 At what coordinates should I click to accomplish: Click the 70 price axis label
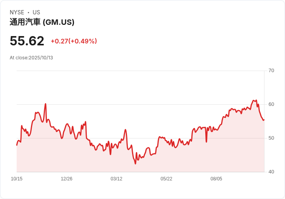tap(271, 71)
